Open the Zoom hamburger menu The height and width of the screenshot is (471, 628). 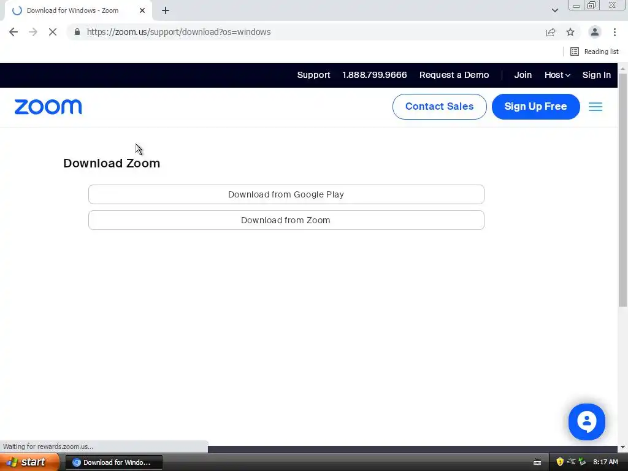click(595, 107)
